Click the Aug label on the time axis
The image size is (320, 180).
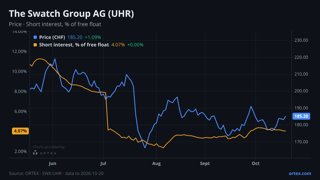click(x=157, y=163)
